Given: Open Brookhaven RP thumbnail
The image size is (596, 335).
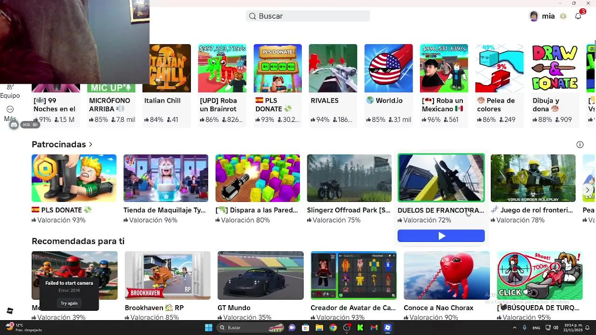Looking at the screenshot, I should click(x=168, y=275).
